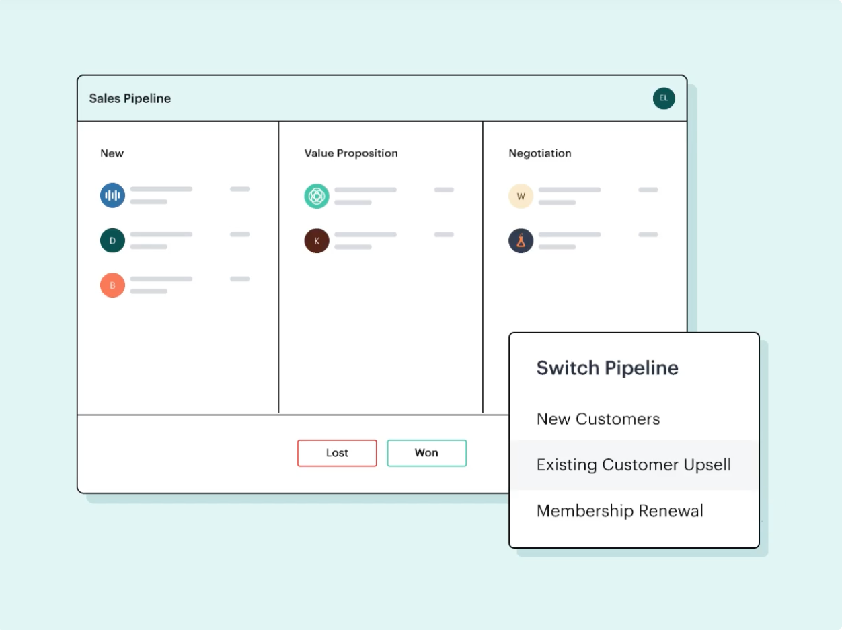This screenshot has width=842, height=630.
Task: Select the green flower logo deal
Action: click(x=317, y=196)
